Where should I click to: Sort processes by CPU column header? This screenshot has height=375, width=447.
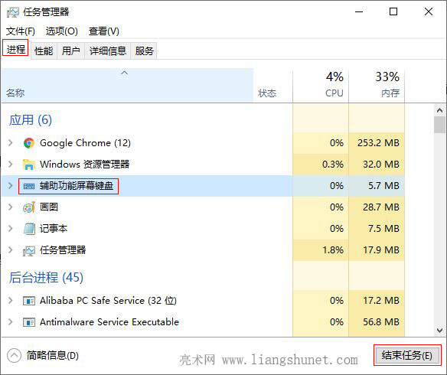tap(321, 85)
